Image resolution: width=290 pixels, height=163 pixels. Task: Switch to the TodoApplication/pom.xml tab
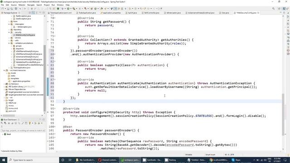tap(59, 13)
